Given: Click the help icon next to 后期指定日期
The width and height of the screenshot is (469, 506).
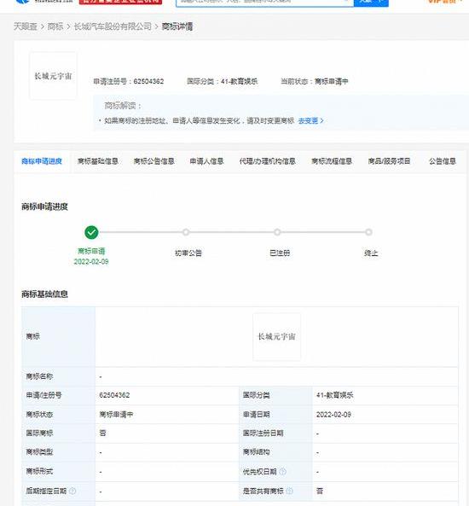Looking at the screenshot, I should pos(72,491).
